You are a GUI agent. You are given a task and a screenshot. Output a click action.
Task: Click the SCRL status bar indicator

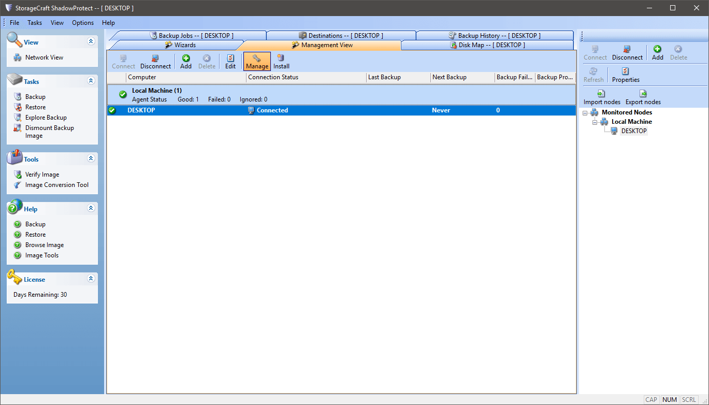click(x=689, y=400)
